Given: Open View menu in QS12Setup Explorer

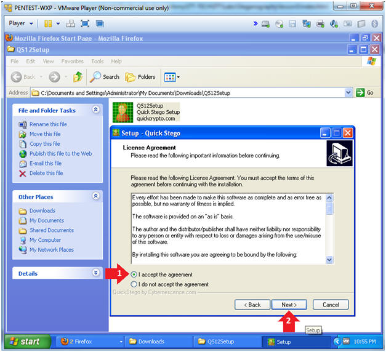Looking at the screenshot, I should [48, 62].
